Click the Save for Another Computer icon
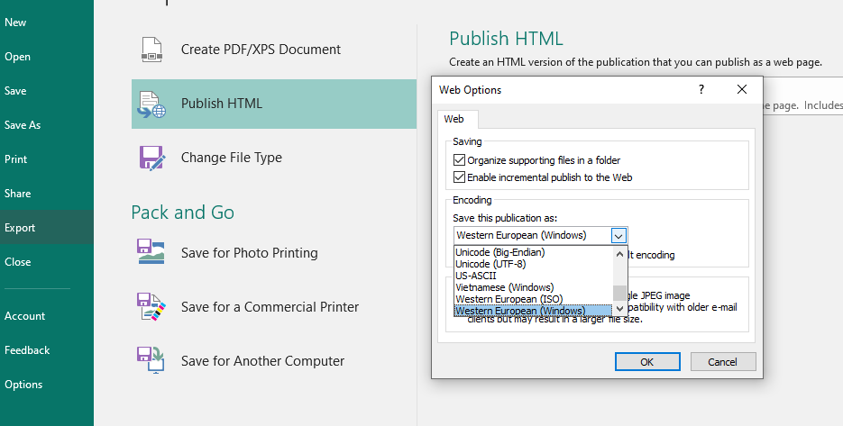Viewport: 843px width, 426px height. pos(151,361)
